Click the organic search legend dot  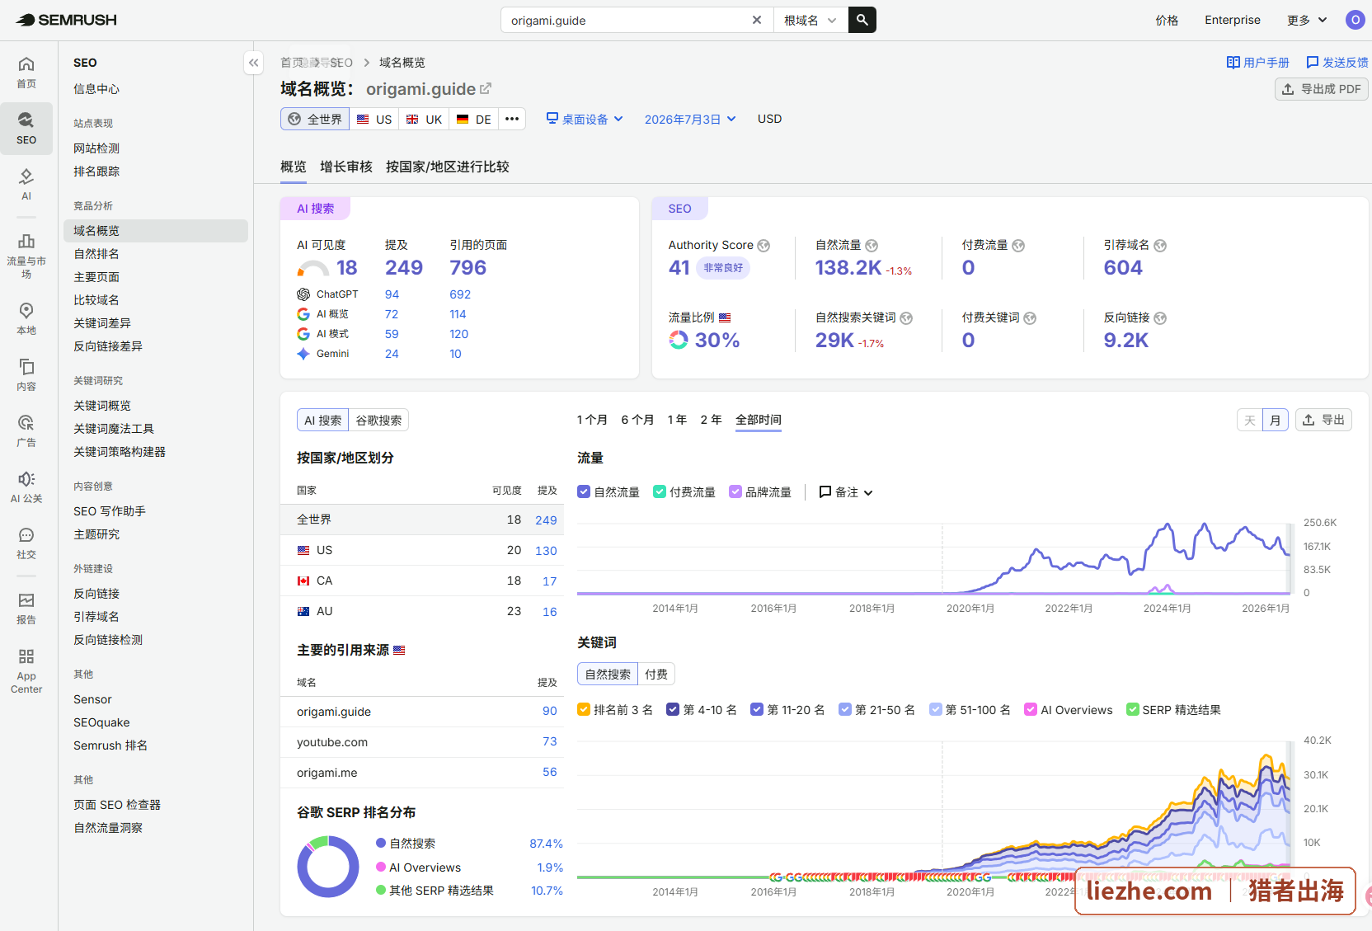(x=381, y=843)
